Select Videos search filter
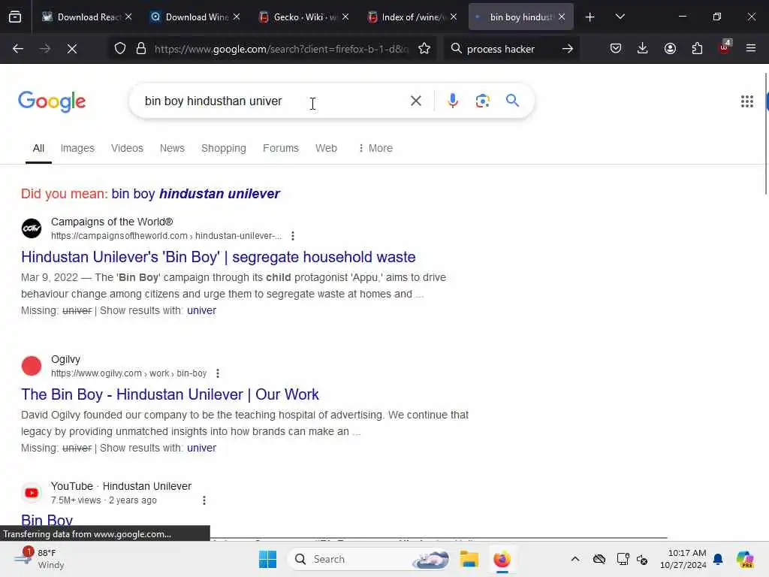 tap(127, 148)
